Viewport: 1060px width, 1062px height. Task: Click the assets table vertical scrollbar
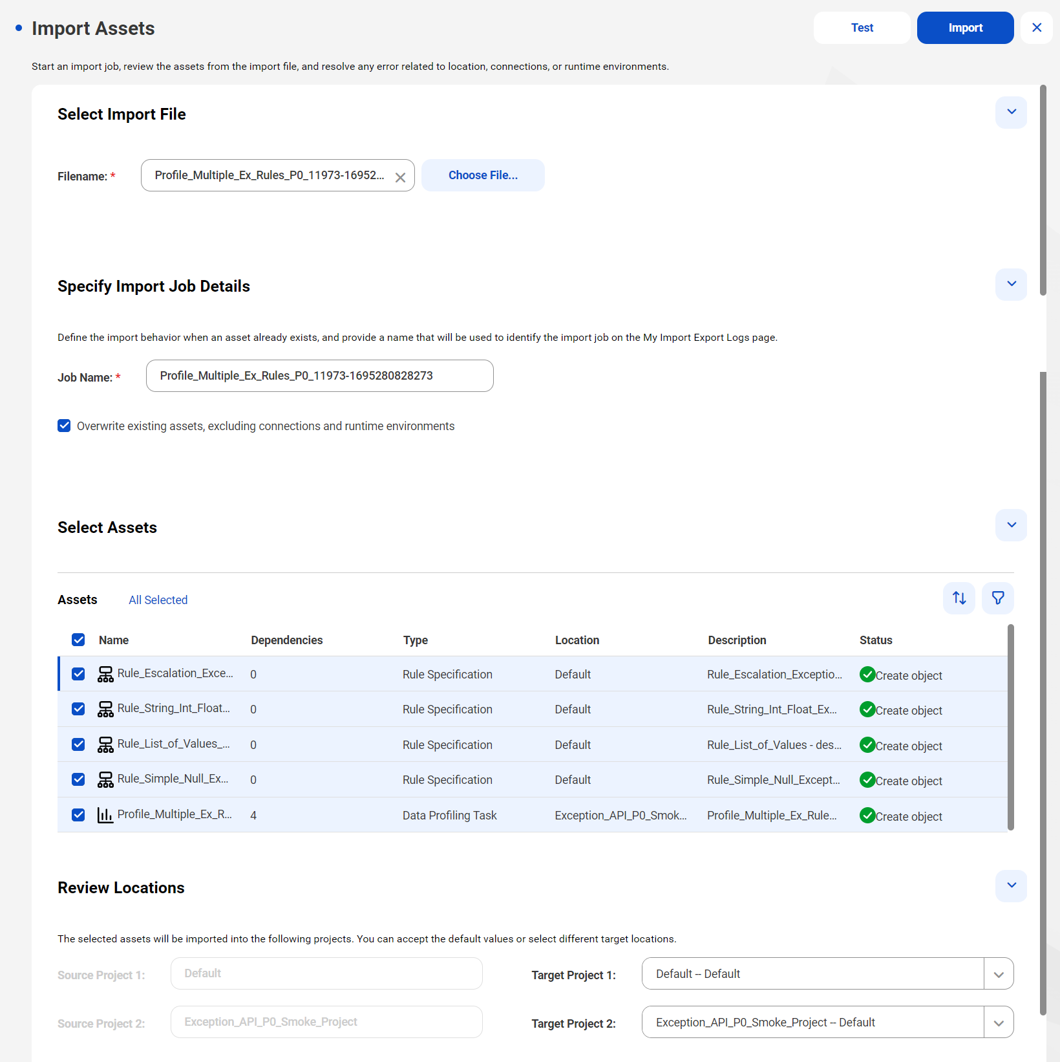pyautogui.click(x=1011, y=727)
